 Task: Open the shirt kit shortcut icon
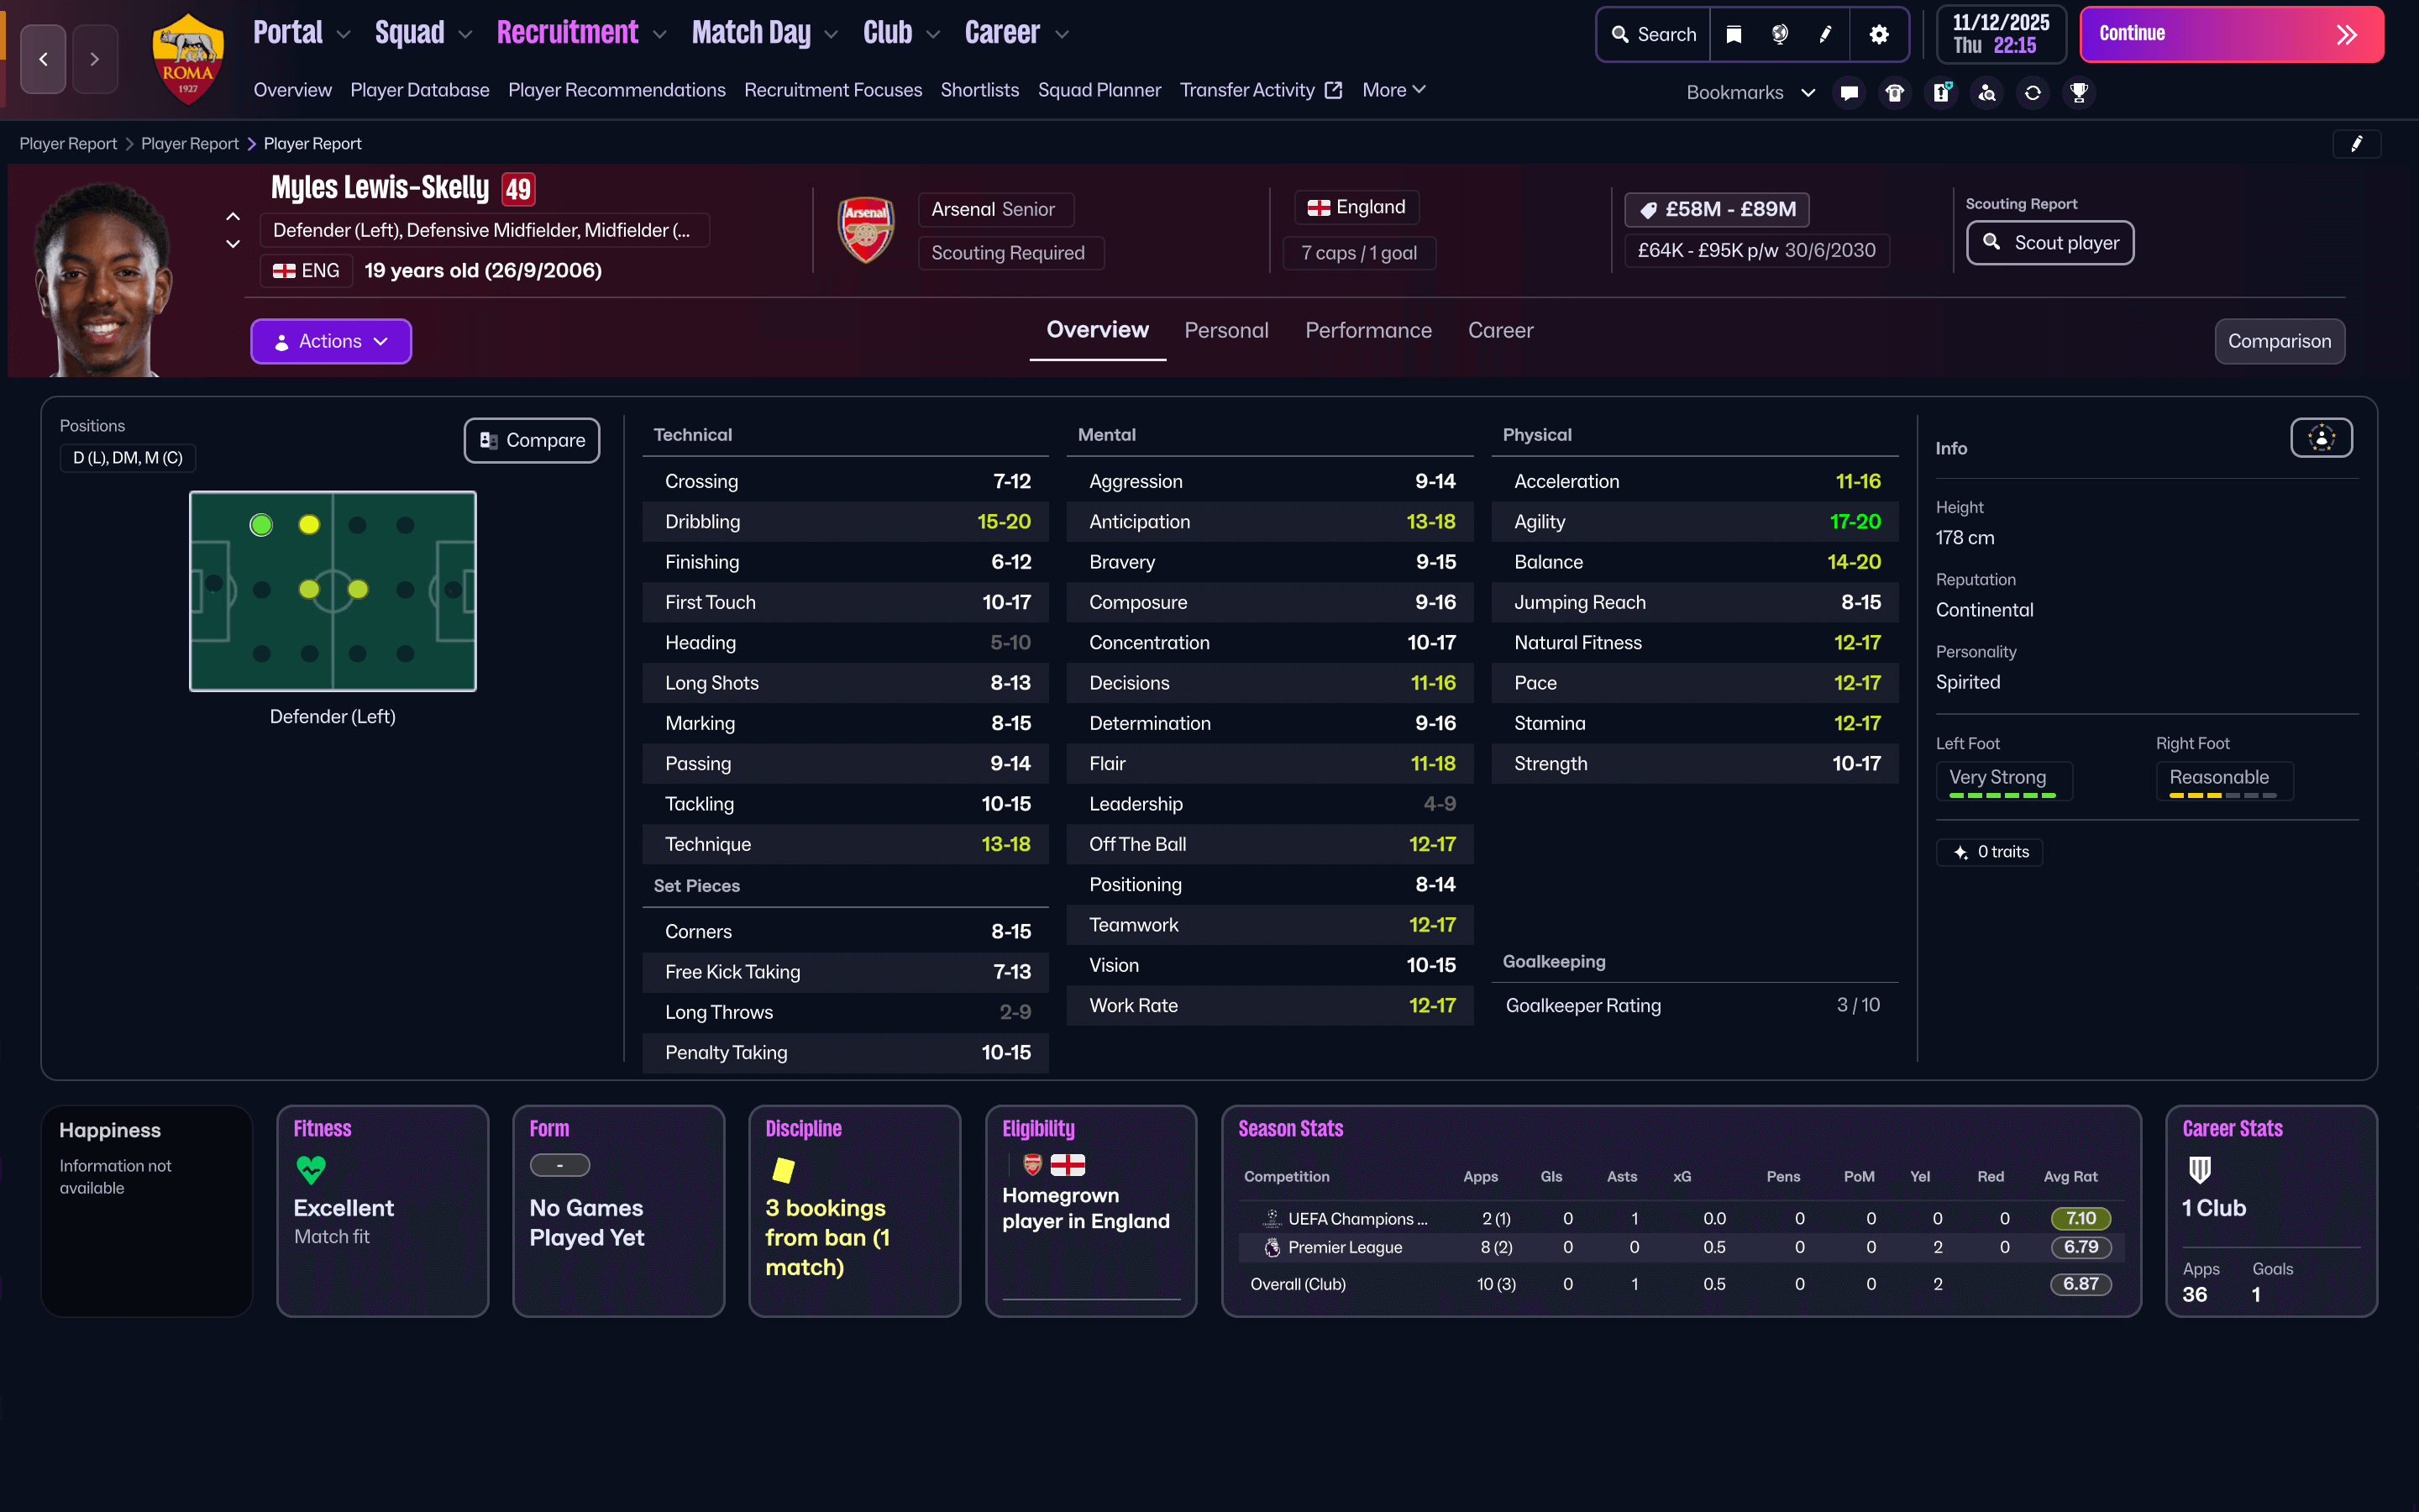coord(1894,92)
